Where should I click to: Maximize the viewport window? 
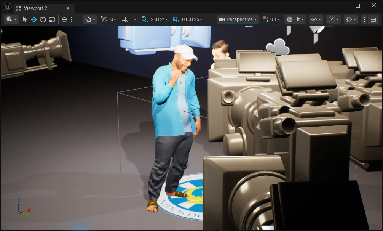coord(358,6)
